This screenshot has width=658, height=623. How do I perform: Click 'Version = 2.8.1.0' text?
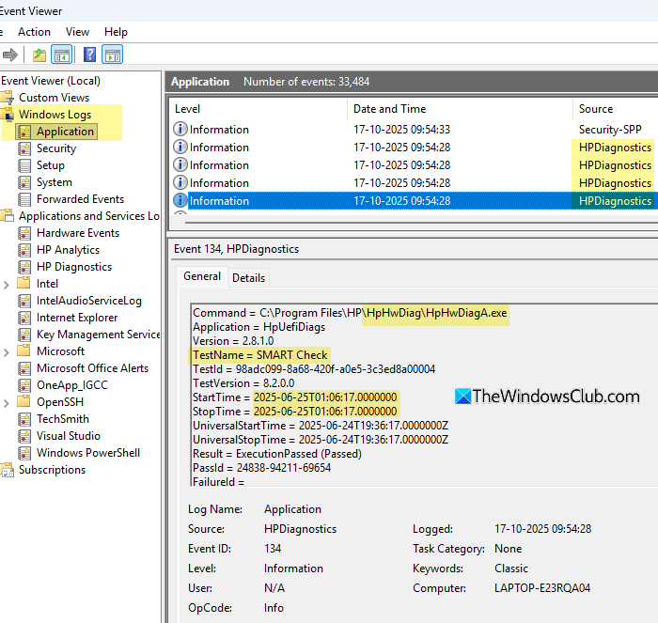[x=233, y=341]
